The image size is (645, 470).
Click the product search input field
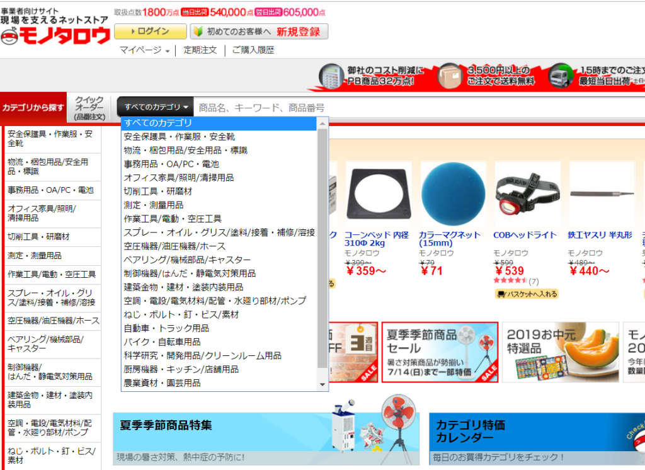(420, 108)
